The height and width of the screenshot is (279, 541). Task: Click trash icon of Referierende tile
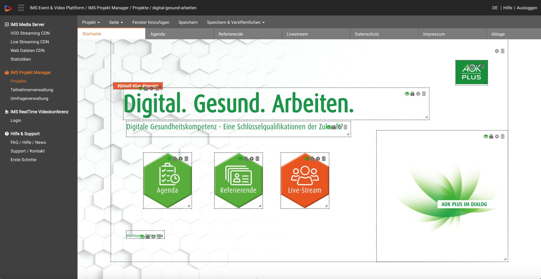click(257, 159)
